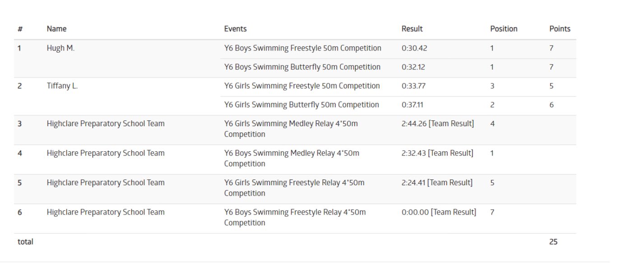Image resolution: width=617 pixels, height=274 pixels.
Task: Open Y6 Boys Swimming Butterfly 50m Competition
Action: pyautogui.click(x=302, y=67)
